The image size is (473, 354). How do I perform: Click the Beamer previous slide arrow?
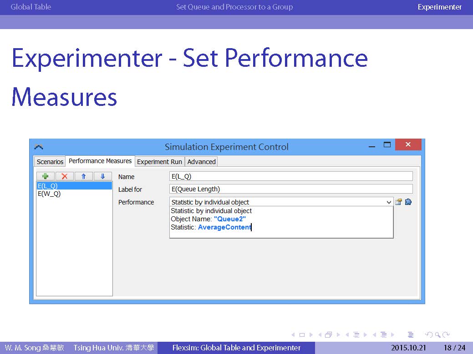click(x=292, y=335)
